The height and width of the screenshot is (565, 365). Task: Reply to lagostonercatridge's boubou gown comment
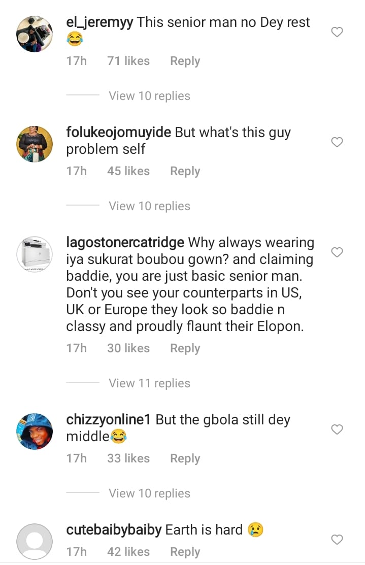[x=185, y=348]
